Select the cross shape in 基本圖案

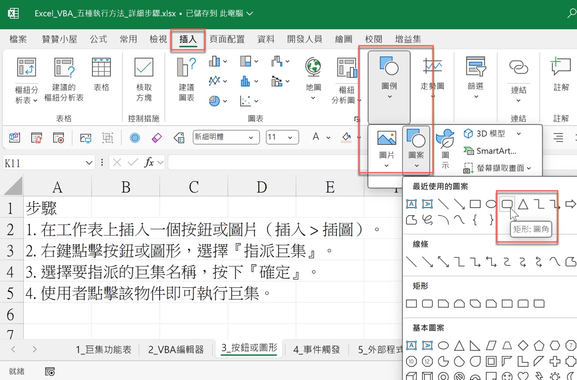[555, 361]
